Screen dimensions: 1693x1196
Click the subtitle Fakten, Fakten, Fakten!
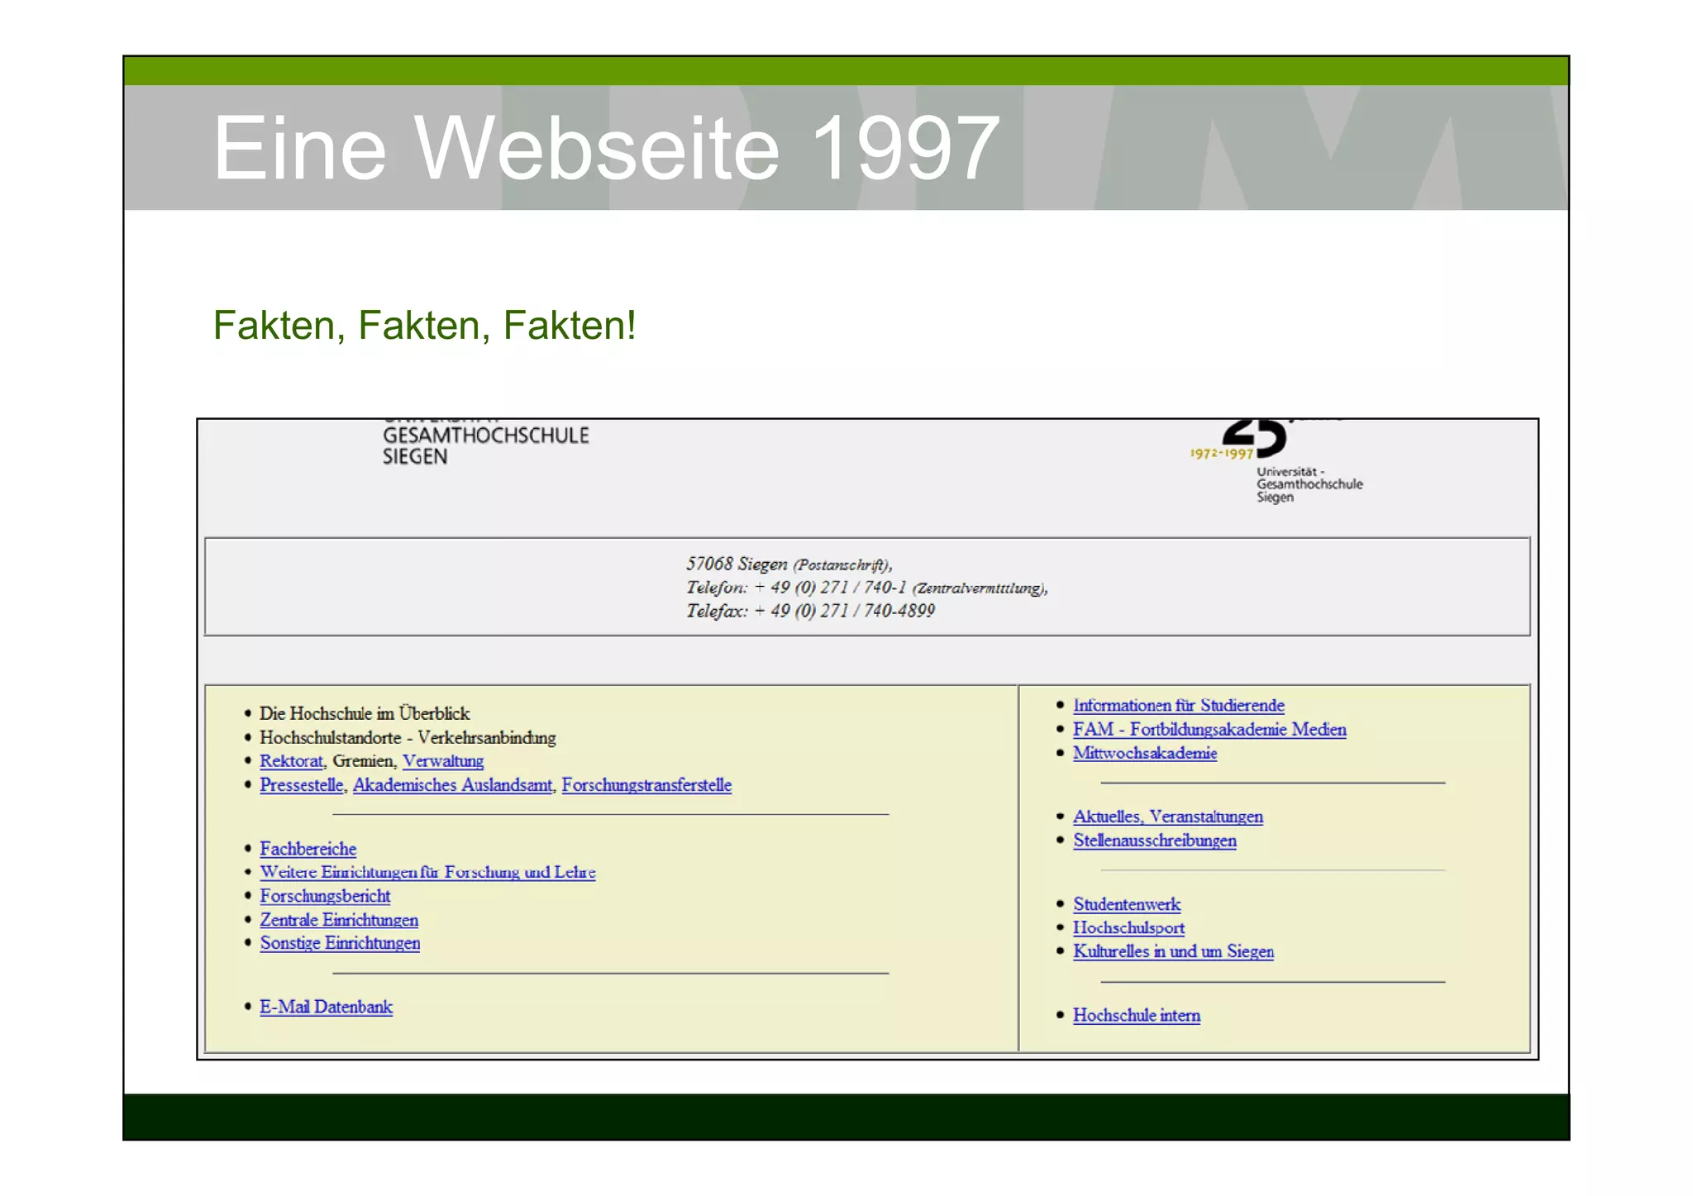tap(424, 325)
